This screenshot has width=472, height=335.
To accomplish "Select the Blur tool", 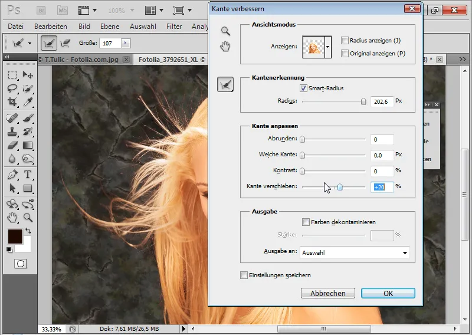I will tap(12, 159).
